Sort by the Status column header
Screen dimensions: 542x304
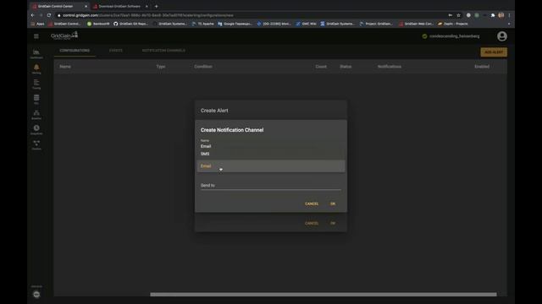[346, 67]
